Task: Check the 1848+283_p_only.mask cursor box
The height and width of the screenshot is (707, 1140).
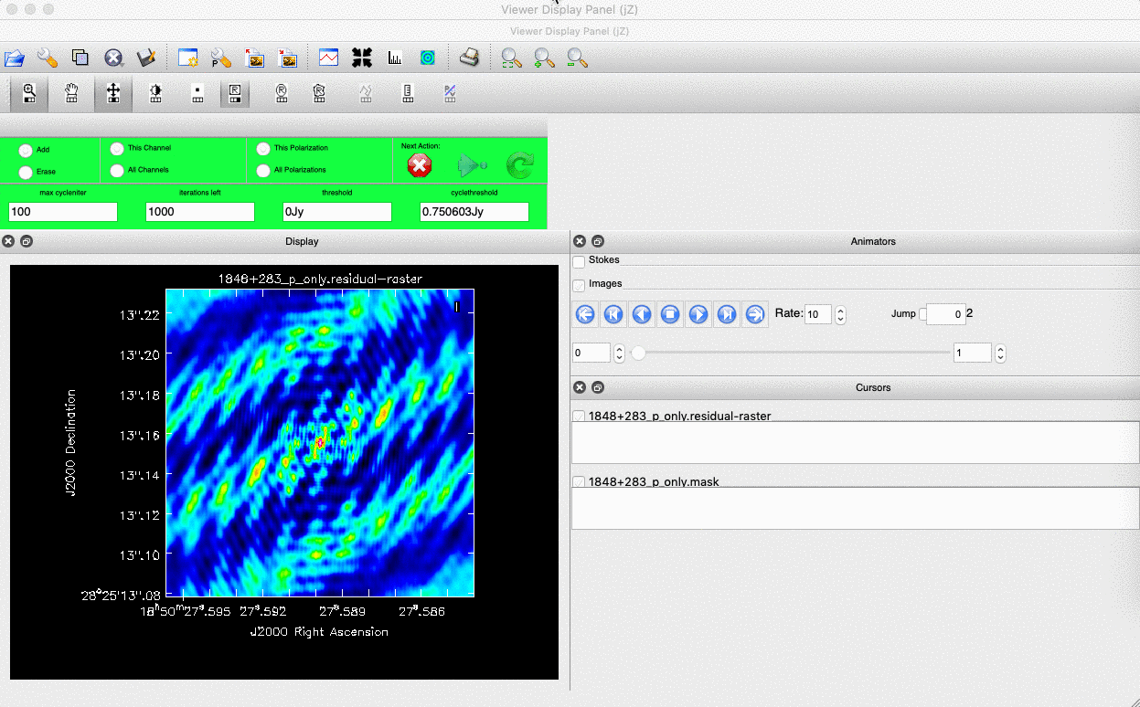Action: point(579,481)
